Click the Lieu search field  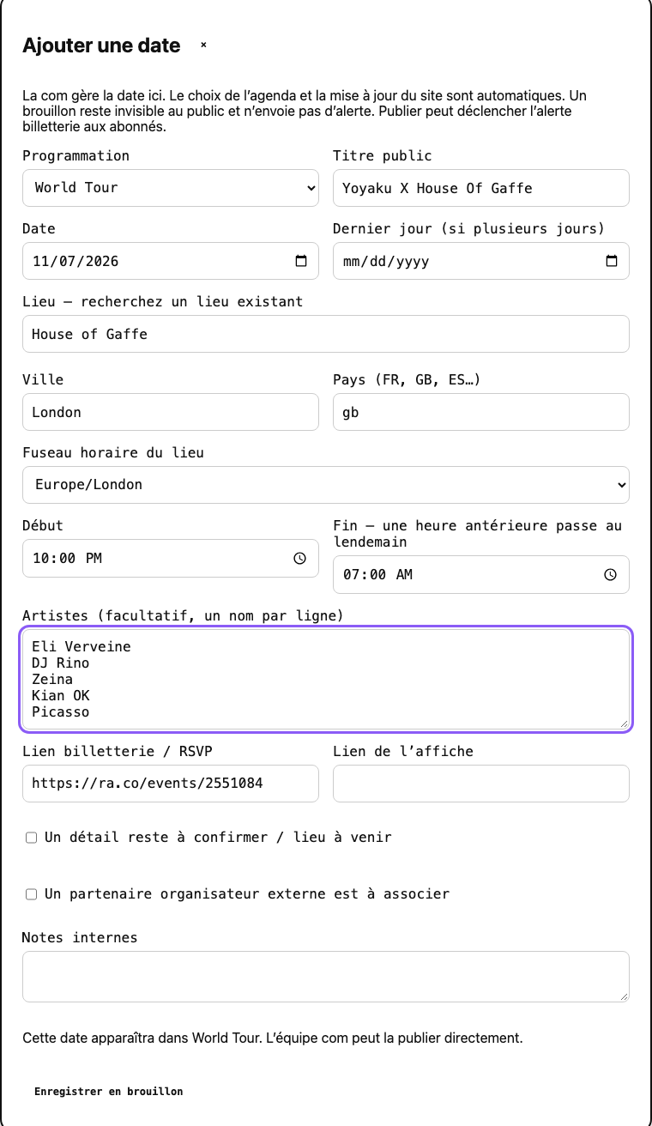coord(326,334)
